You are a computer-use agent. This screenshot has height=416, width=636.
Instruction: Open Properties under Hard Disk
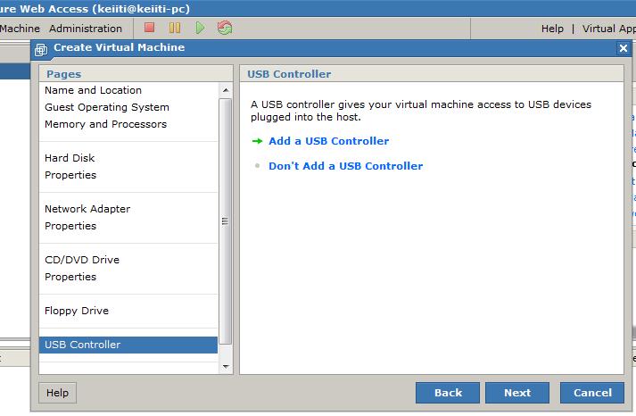(x=70, y=175)
